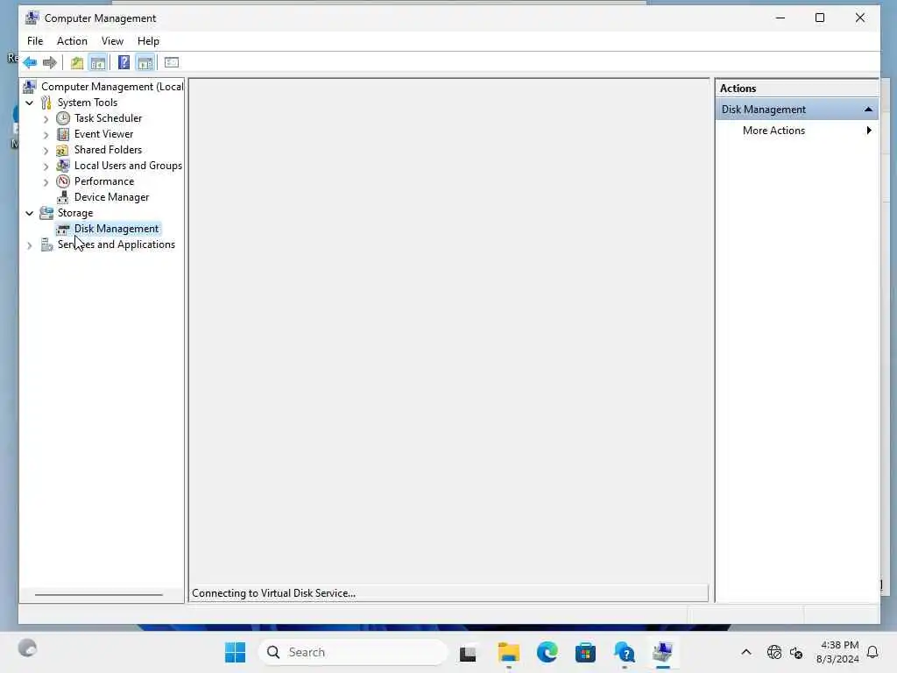This screenshot has height=673, width=897.
Task: Open File Explorer from the taskbar
Action: coord(509,652)
